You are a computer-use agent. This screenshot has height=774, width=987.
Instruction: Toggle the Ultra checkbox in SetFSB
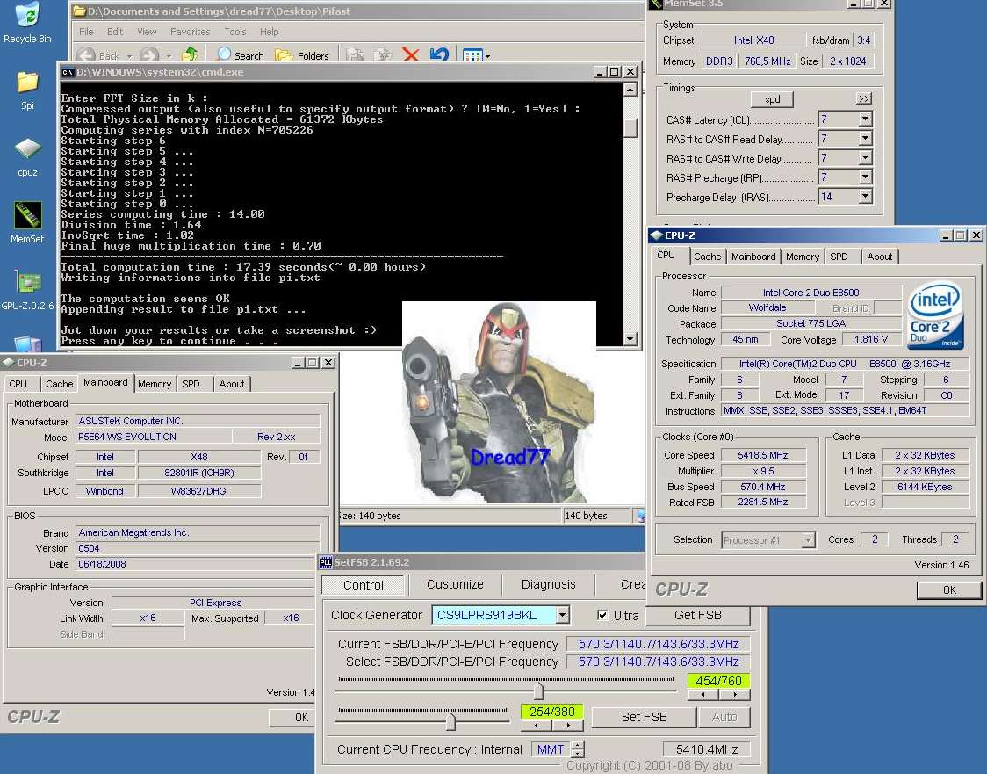(602, 615)
